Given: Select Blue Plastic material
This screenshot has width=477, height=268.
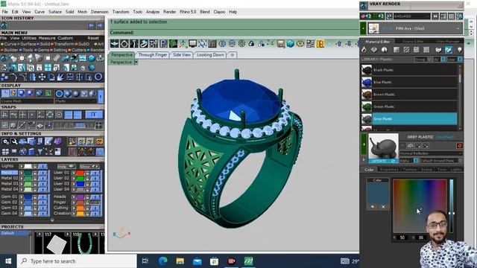Looking at the screenshot, I should click(409, 82).
